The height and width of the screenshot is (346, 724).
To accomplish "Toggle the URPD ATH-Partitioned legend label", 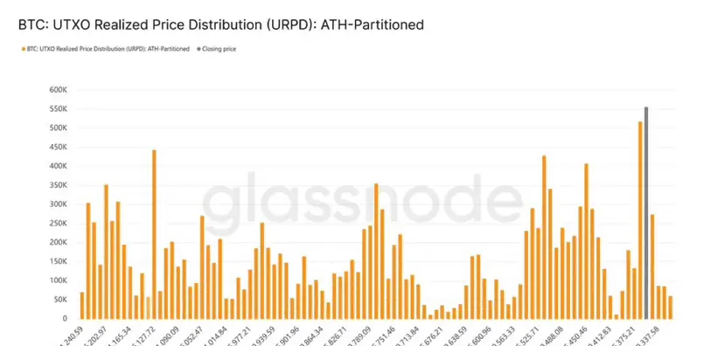I will point(108,49).
